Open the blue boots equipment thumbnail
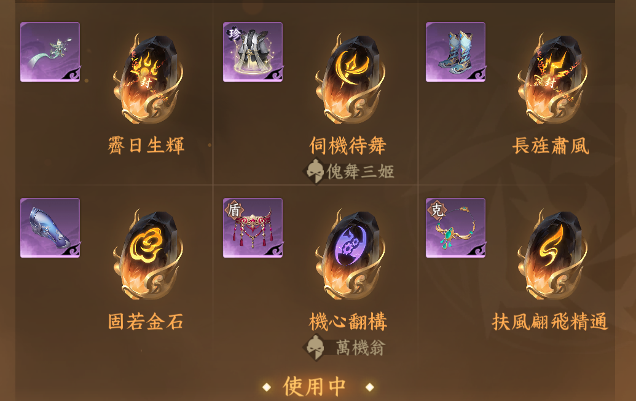 455,52
